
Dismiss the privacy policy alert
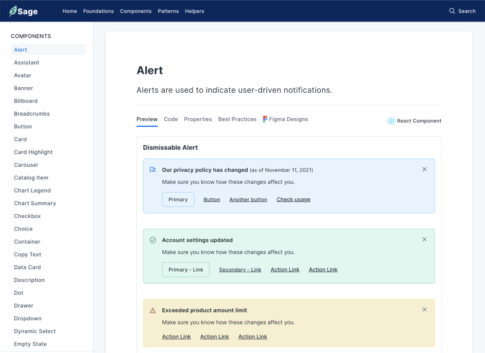pos(424,169)
